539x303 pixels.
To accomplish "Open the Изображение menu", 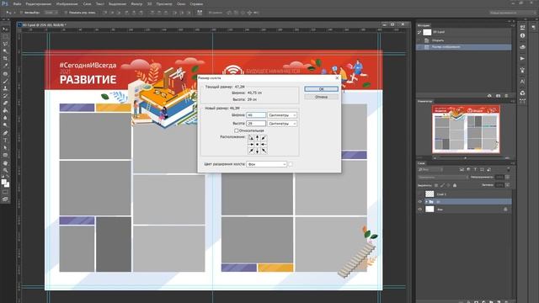I will pyautogui.click(x=67, y=4).
